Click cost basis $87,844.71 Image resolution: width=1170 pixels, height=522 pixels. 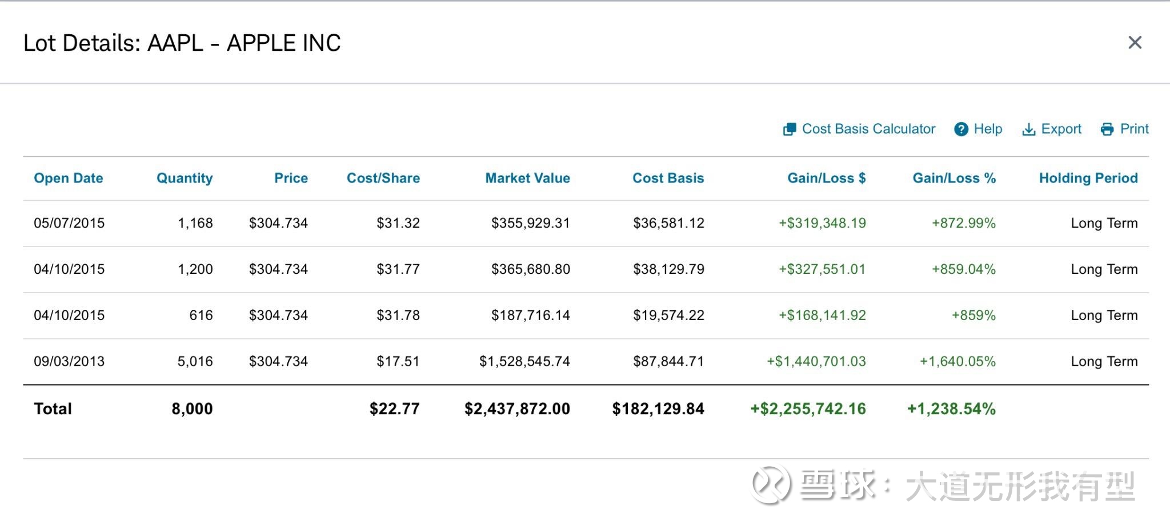668,361
